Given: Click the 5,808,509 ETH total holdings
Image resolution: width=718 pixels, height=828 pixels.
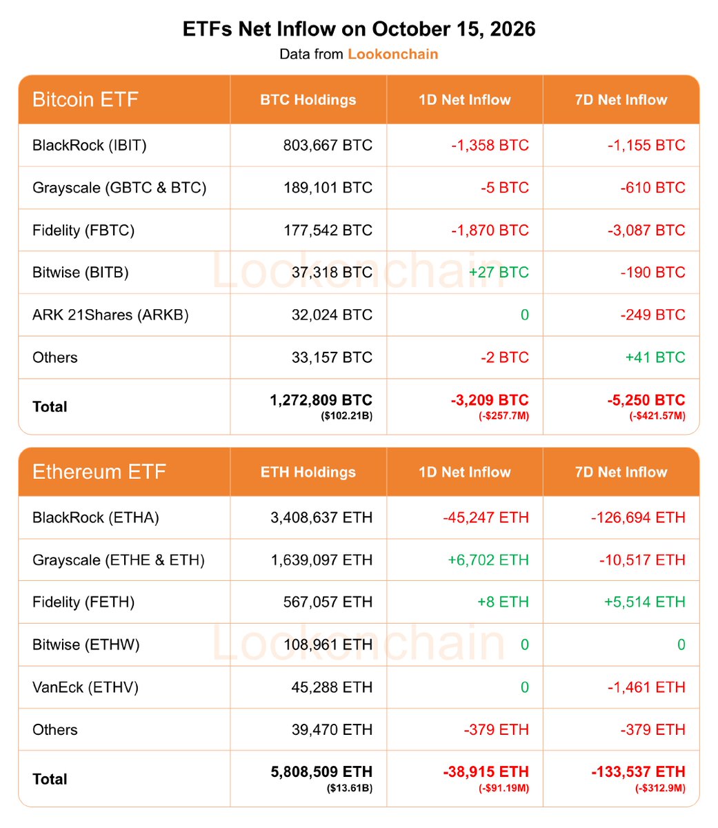Looking at the screenshot, I should click(x=321, y=772).
